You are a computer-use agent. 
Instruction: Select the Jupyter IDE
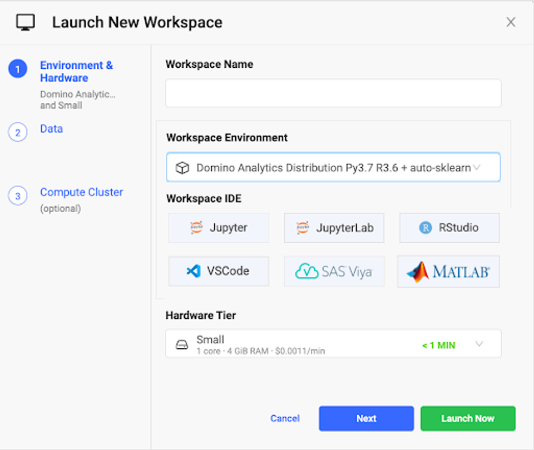click(219, 228)
